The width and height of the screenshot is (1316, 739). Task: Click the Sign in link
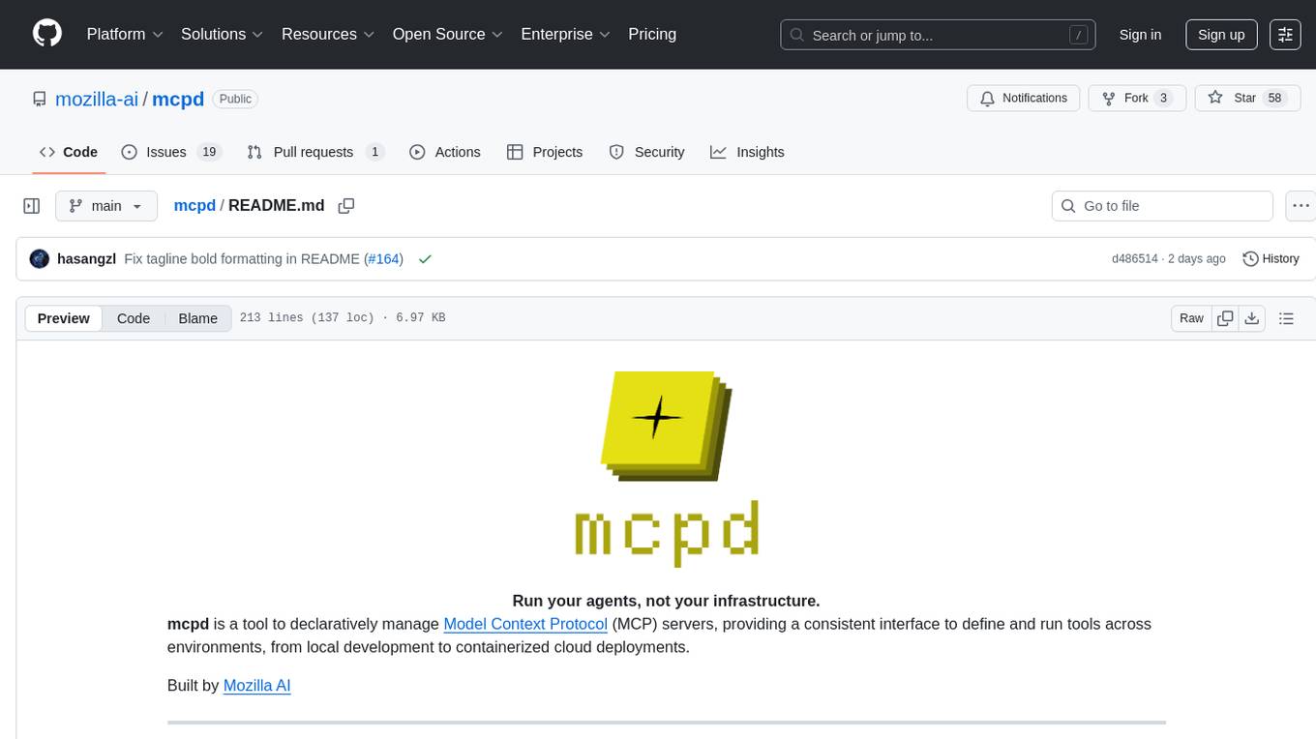1140,35
